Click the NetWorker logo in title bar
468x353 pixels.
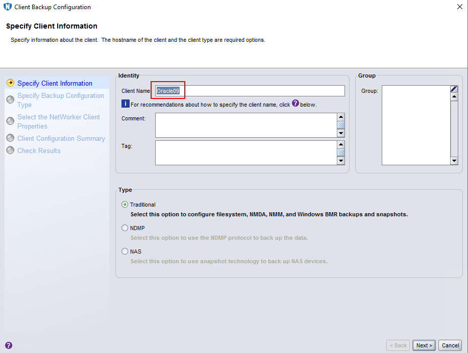[8, 7]
